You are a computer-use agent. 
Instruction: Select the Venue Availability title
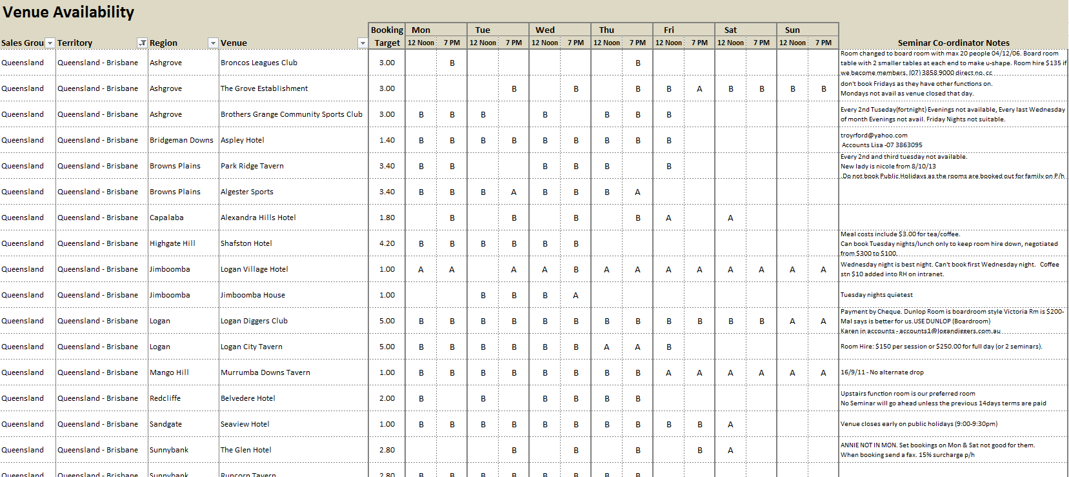tap(68, 12)
